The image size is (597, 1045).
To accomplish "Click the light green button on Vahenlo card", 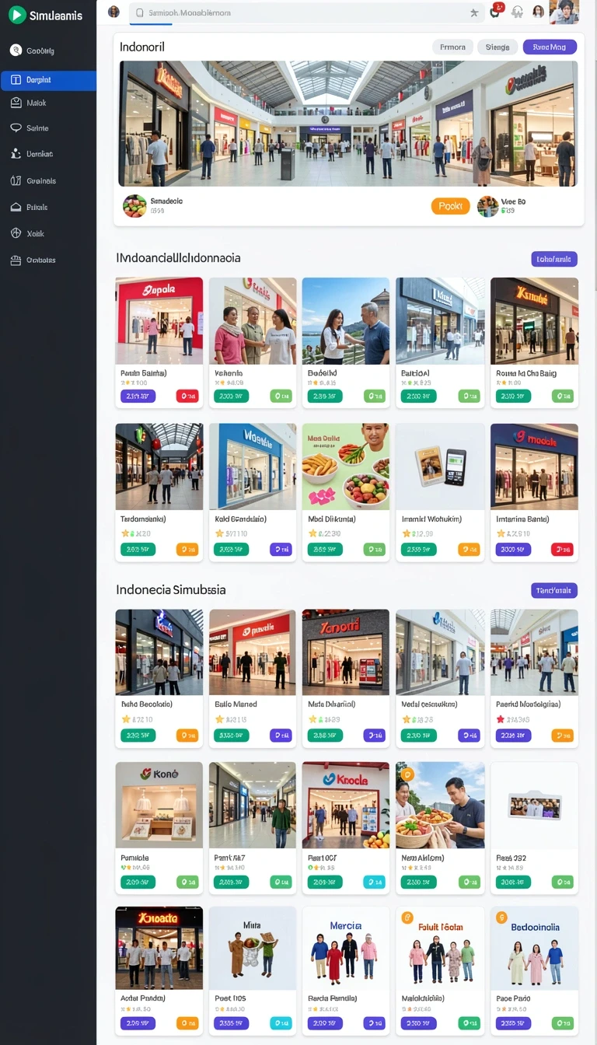I will coord(281,397).
